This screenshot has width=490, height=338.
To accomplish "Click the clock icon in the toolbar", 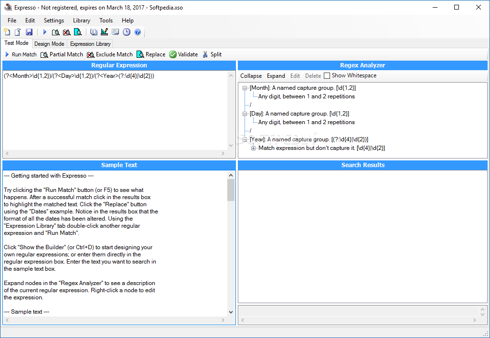I will pyautogui.click(x=126, y=32).
